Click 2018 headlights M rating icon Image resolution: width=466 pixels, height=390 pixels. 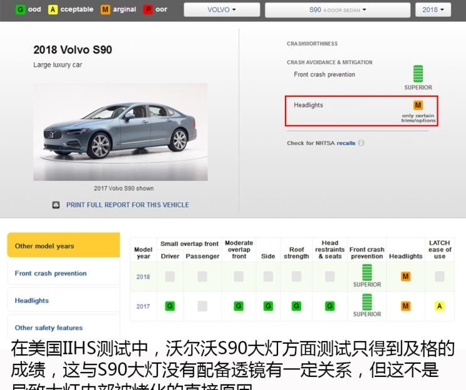click(x=406, y=277)
